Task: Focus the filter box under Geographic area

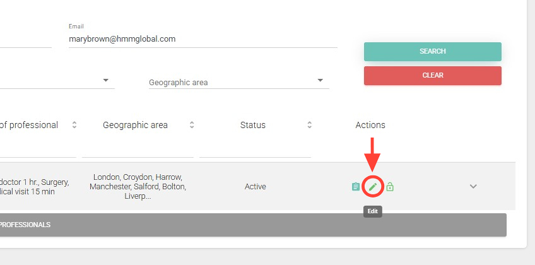Action: click(x=138, y=149)
